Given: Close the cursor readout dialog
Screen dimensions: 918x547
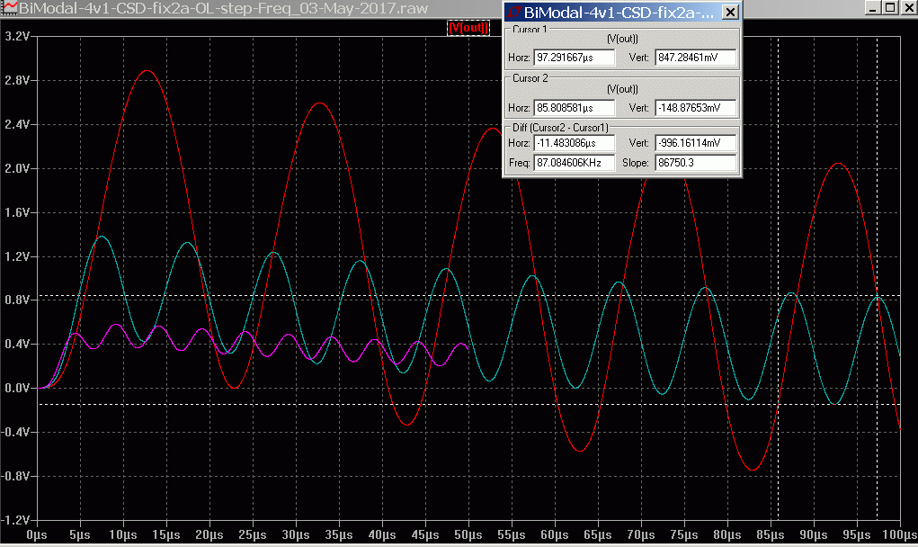Looking at the screenshot, I should (x=730, y=13).
